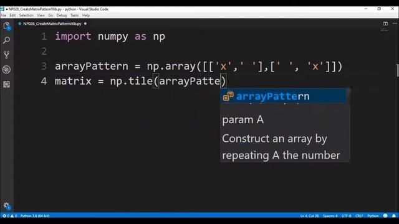Click np.tile on line 4
This screenshot has height=224, width=399.
click(132, 82)
